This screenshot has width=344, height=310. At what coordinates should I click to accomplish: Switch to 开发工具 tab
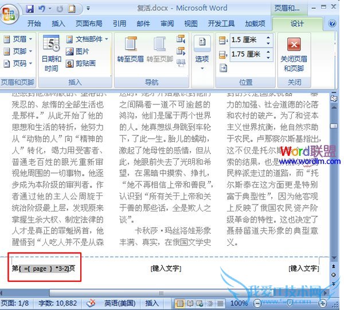click(221, 23)
